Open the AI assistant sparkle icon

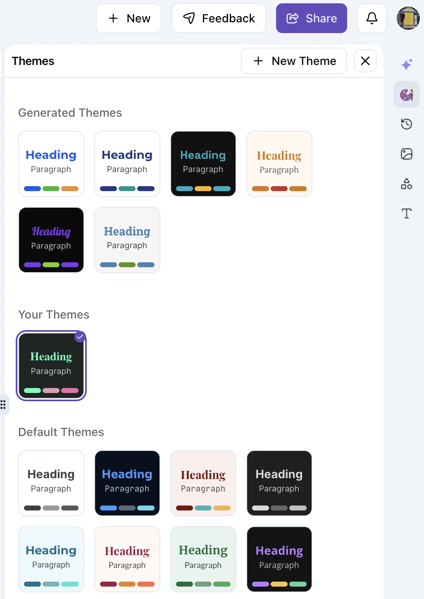pos(407,64)
